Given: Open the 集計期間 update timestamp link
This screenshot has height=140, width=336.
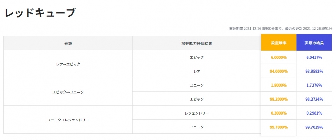Looking at the screenshot, I should click(280, 28).
